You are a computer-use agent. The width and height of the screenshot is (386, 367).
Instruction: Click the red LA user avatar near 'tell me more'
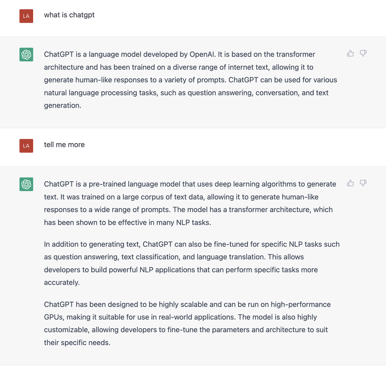pyautogui.click(x=26, y=145)
